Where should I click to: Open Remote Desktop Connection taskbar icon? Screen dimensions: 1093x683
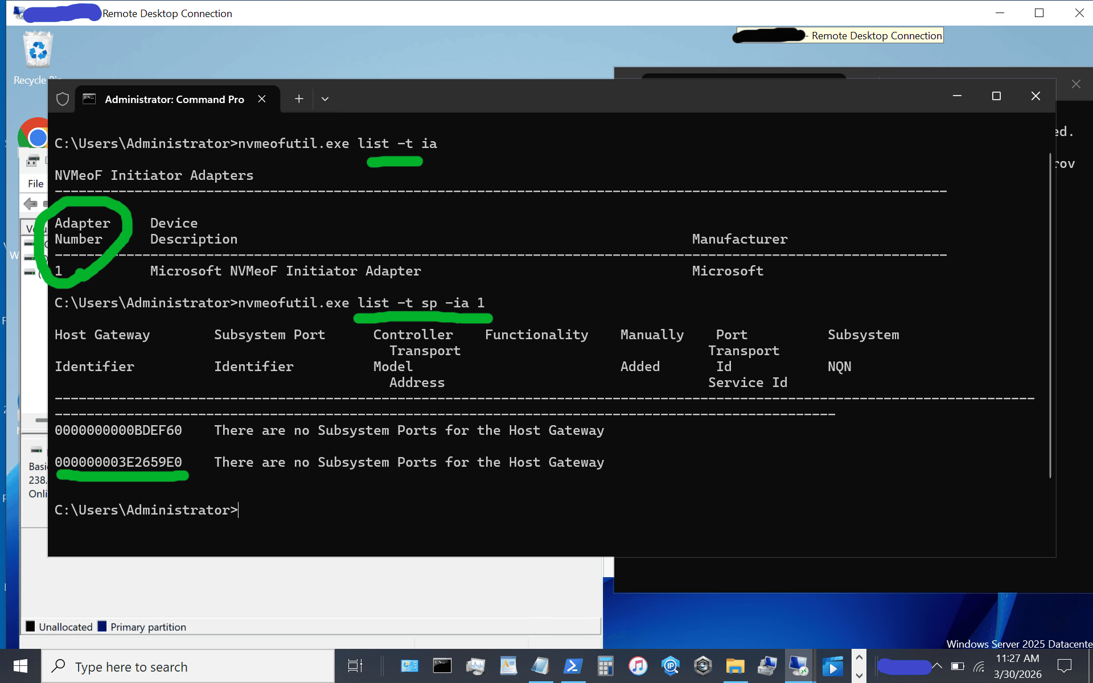tap(799, 666)
